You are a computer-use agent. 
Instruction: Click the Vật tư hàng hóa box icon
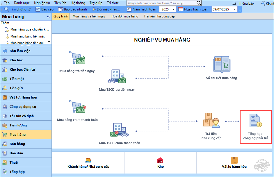(x=234, y=160)
